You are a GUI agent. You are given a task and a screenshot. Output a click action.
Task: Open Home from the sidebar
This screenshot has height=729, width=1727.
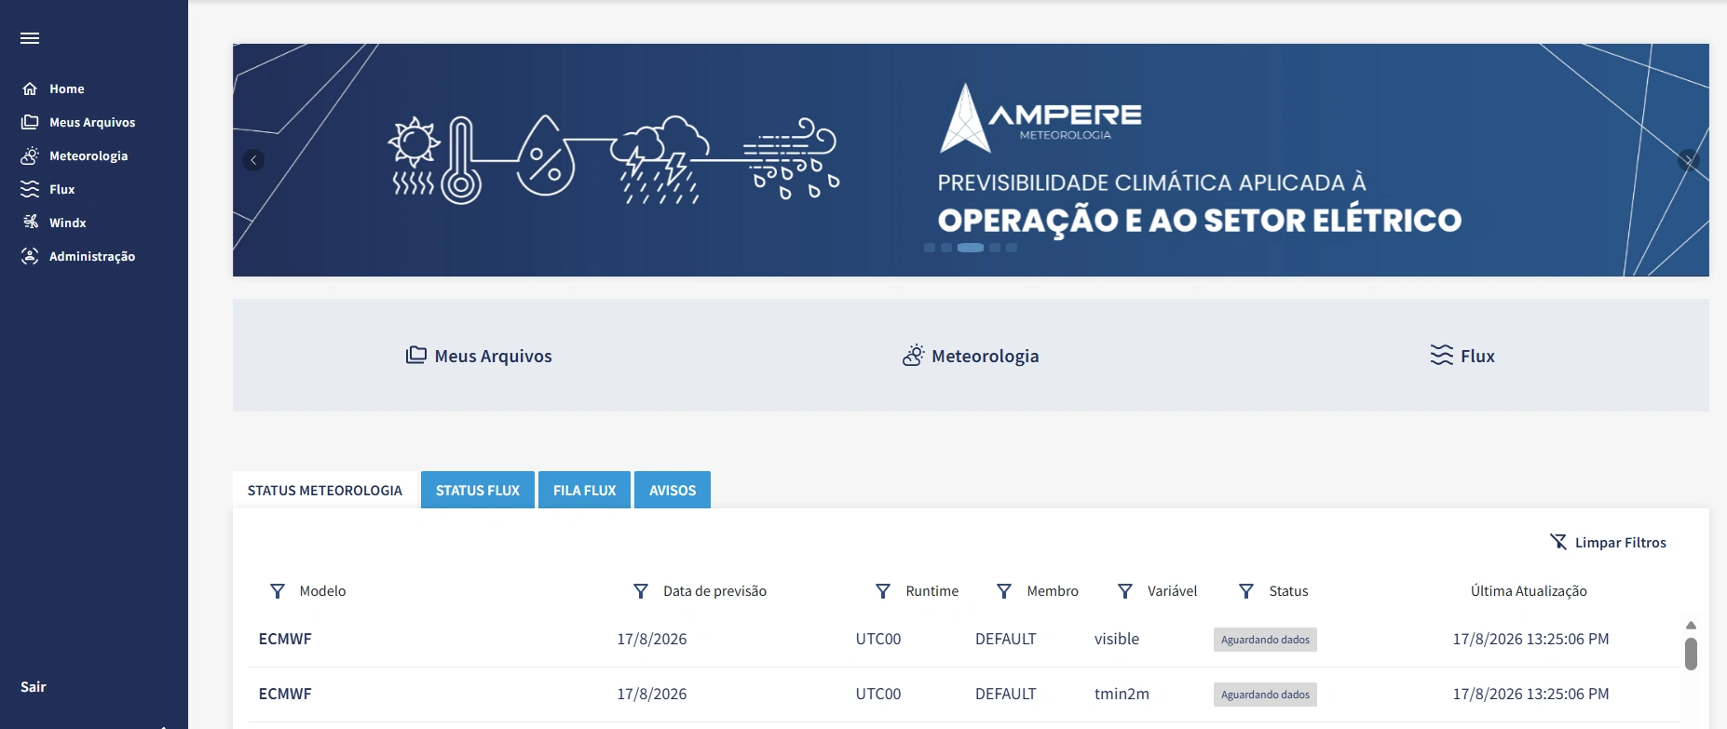pos(53,88)
